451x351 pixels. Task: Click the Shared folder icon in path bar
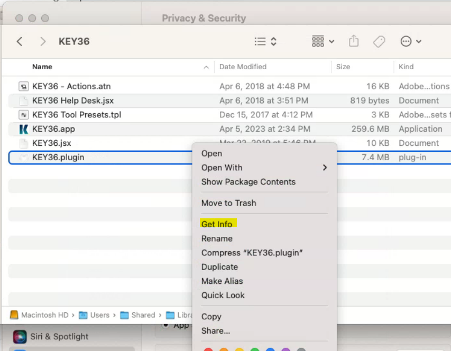coord(124,316)
